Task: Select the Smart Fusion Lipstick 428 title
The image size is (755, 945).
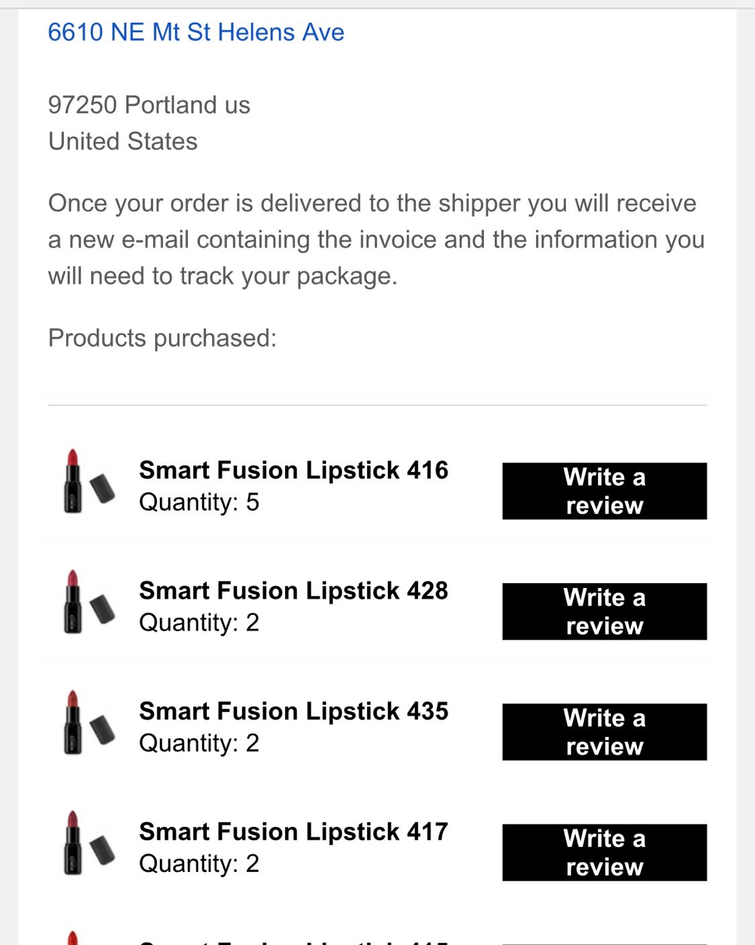Action: 293,591
